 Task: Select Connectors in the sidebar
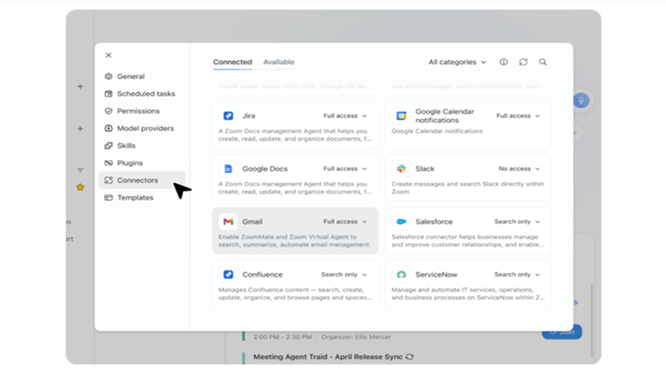142,180
